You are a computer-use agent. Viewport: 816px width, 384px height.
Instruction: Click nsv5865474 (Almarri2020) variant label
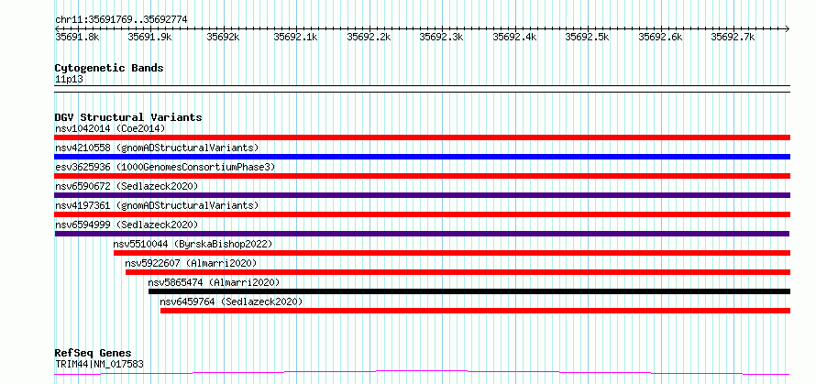point(214,282)
